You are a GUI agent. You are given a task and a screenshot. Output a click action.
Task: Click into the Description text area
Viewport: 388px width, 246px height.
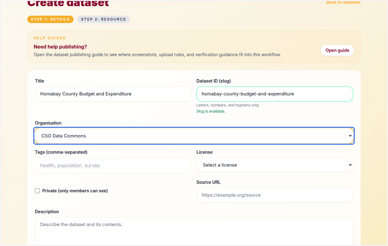pos(194,231)
